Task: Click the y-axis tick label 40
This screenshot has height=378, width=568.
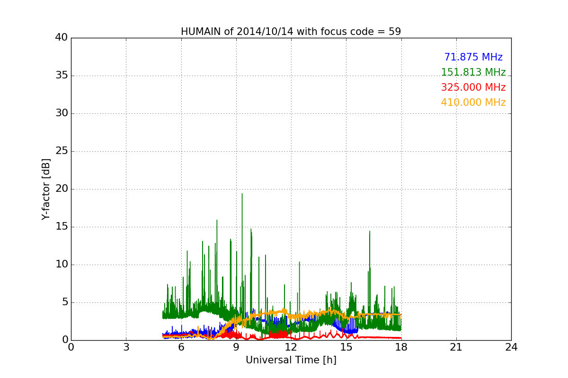Action: (x=61, y=38)
